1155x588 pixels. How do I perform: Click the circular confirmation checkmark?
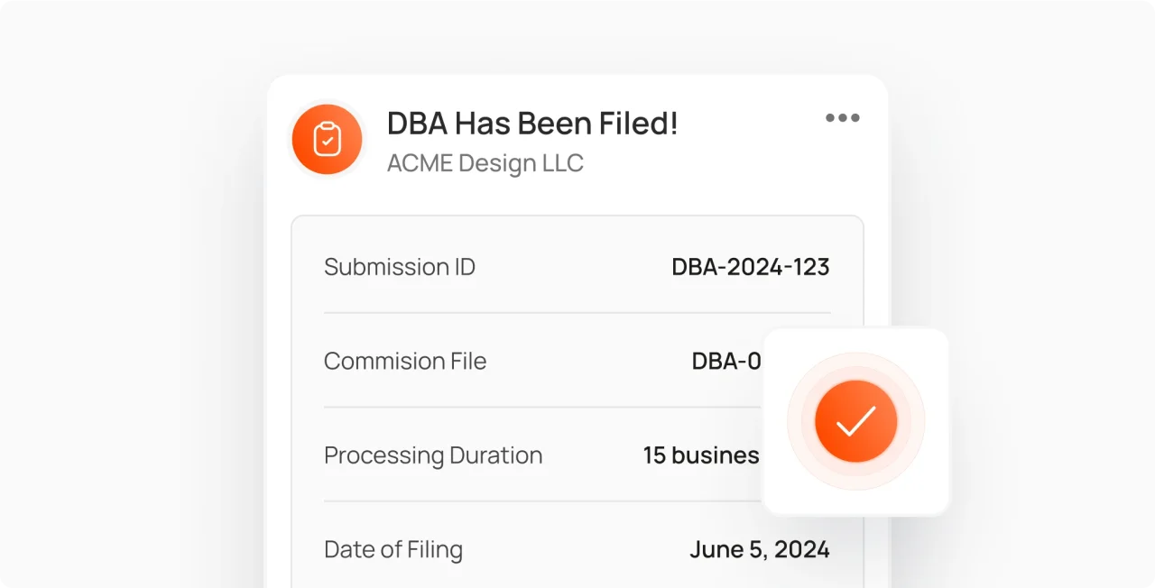coord(855,421)
